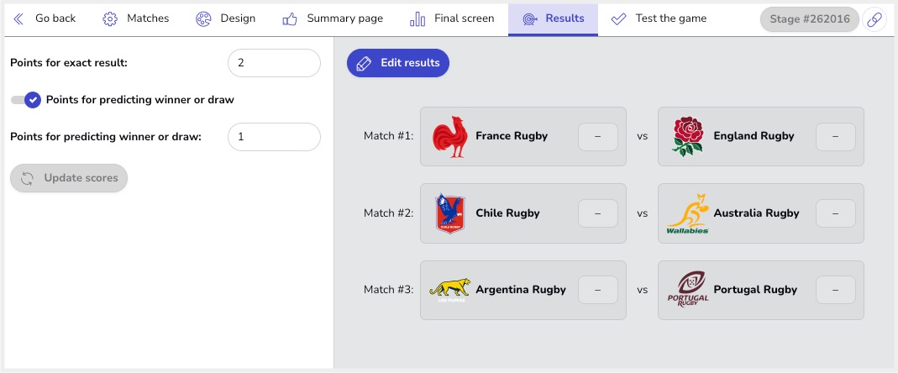Click the Update scores button
This screenshot has height=373, width=898.
coord(69,178)
